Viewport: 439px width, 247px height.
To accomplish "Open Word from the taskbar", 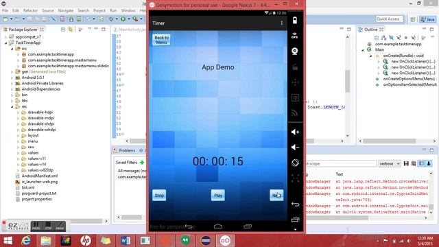I will coord(126,241).
